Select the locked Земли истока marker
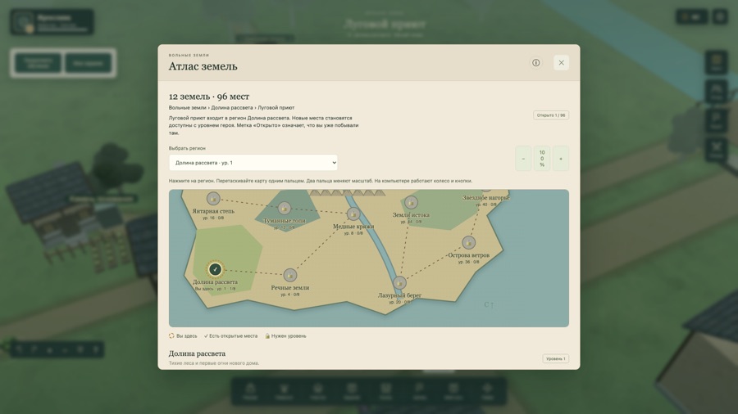 click(411, 202)
